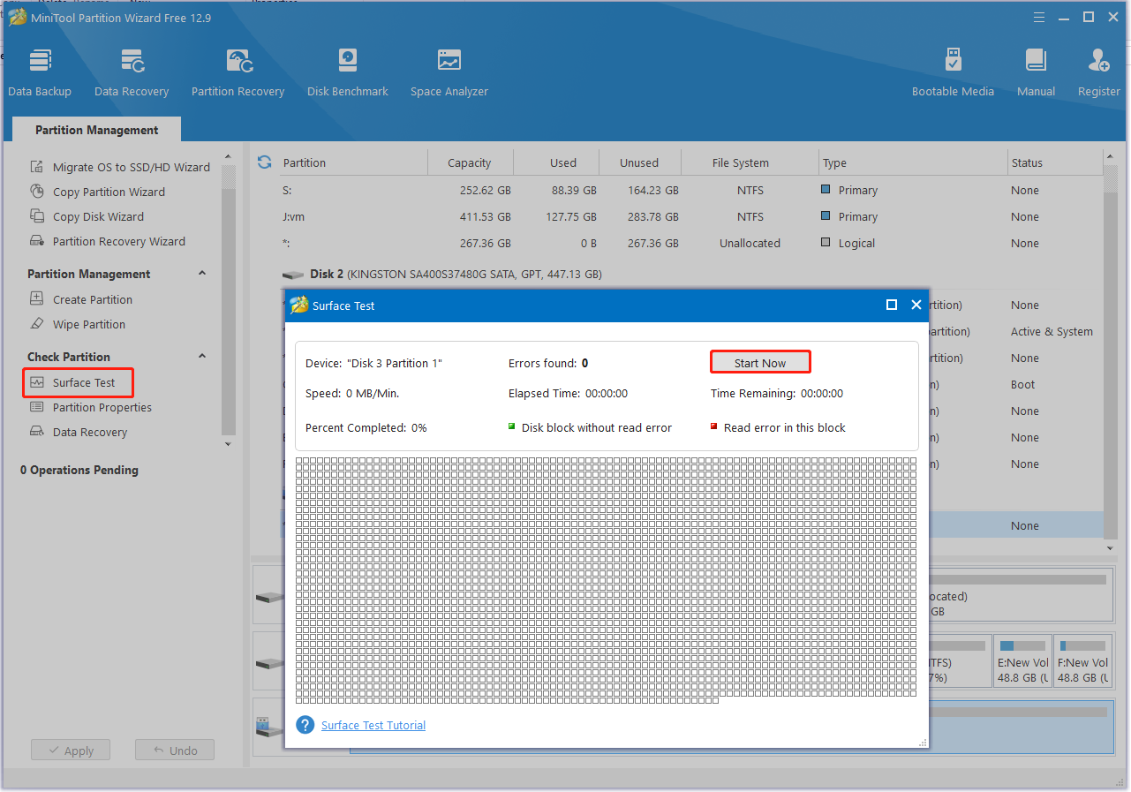Open Data Recovery in Check Partition section

79,432
